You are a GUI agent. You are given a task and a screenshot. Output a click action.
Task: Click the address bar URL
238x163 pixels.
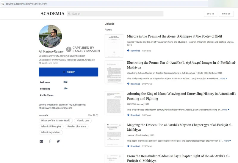point(26,4)
